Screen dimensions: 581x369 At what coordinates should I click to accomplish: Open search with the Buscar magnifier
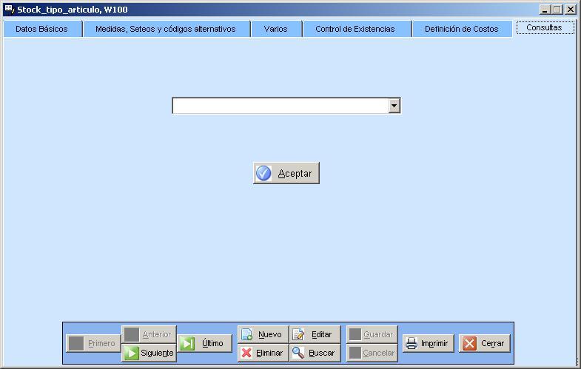(315, 353)
